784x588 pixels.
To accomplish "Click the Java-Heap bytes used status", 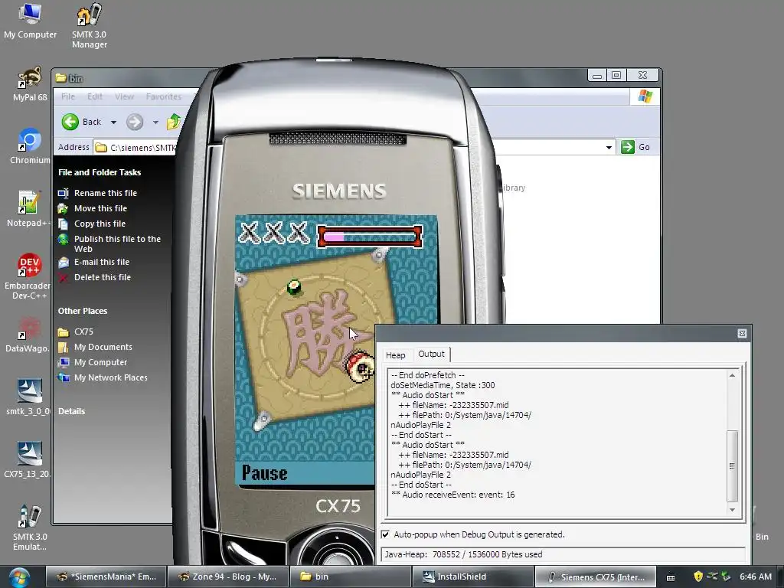I will (x=563, y=554).
